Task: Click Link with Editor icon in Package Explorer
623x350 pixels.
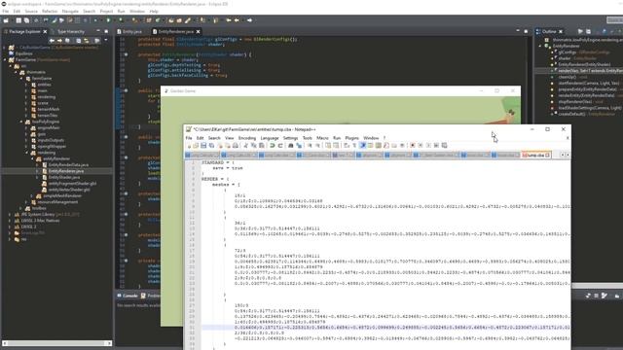Action: coord(87,41)
